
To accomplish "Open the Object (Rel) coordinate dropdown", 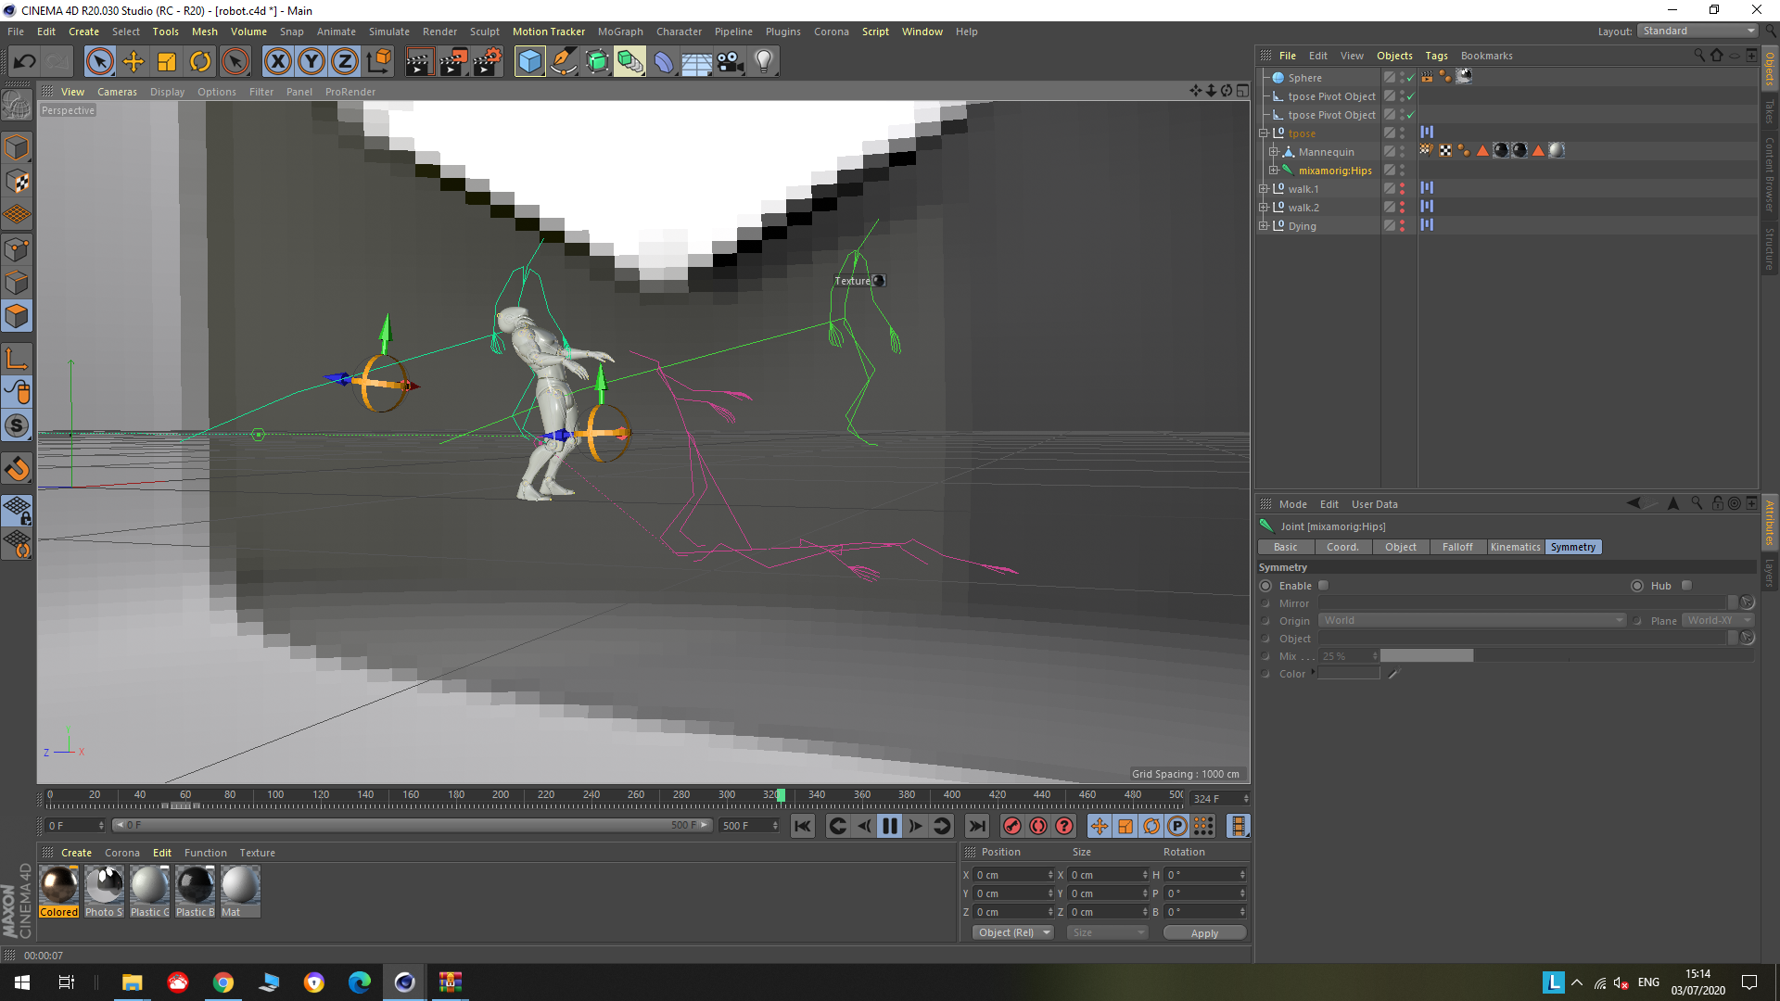I will (1012, 932).
